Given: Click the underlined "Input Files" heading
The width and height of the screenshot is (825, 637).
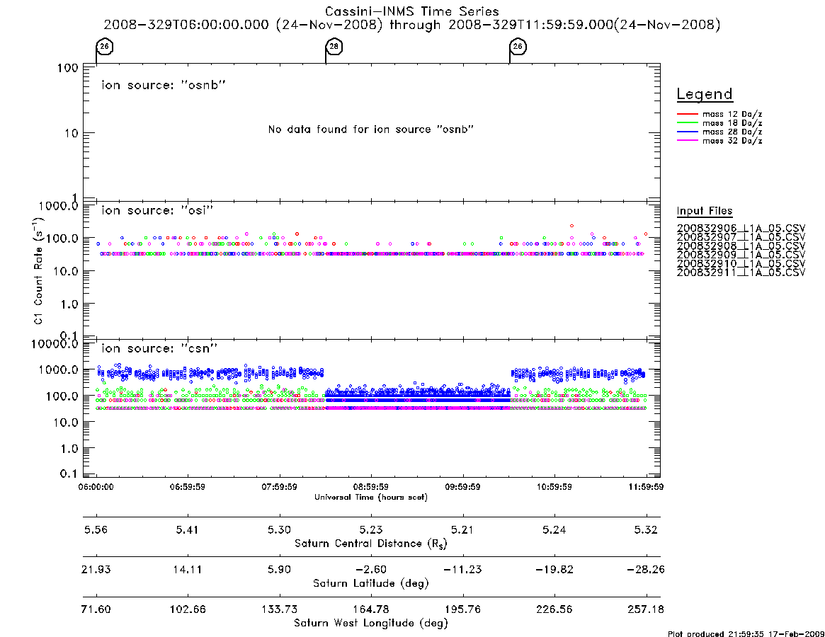Looking at the screenshot, I should (x=705, y=211).
